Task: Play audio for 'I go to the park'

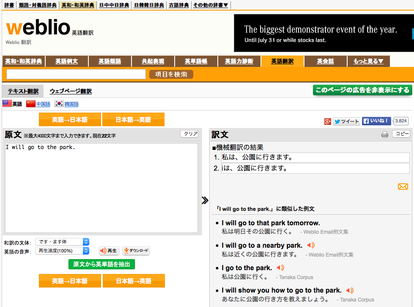Action: coord(280,268)
